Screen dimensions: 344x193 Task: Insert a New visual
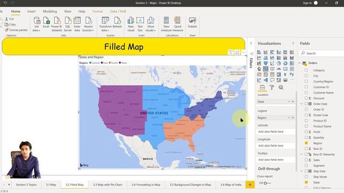pyautogui.click(x=131, y=24)
